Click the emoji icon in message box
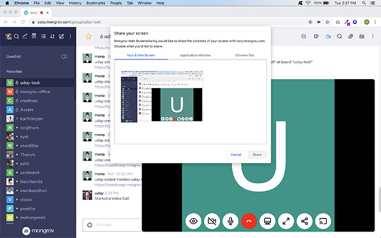 (90, 225)
